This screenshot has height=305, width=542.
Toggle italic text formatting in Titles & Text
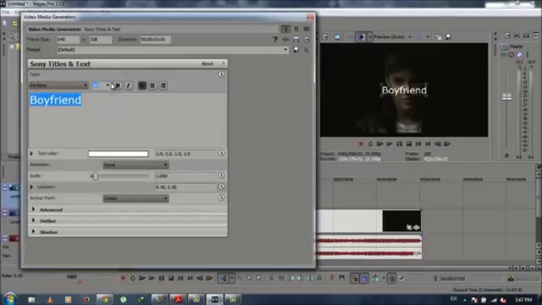[x=128, y=86]
